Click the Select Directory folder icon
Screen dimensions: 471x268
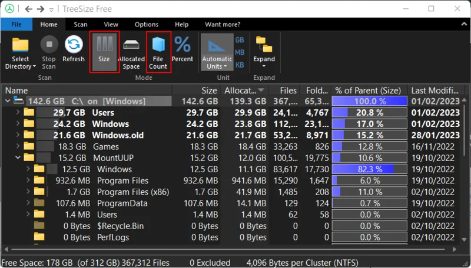(21, 46)
